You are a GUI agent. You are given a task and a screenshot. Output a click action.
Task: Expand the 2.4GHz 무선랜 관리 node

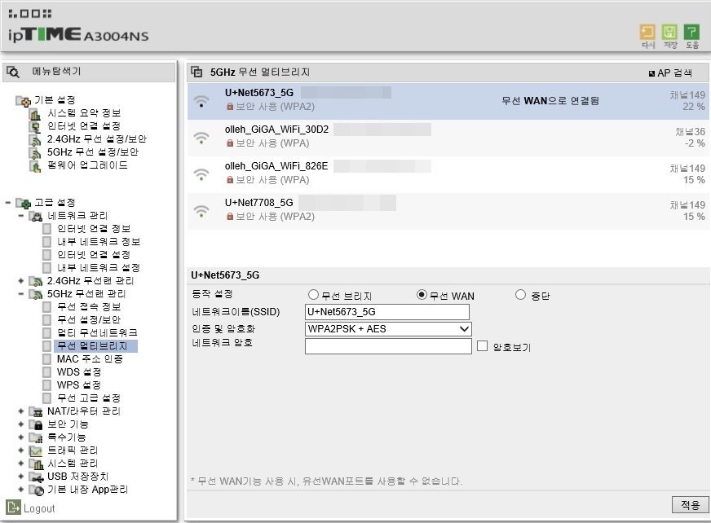tap(21, 280)
